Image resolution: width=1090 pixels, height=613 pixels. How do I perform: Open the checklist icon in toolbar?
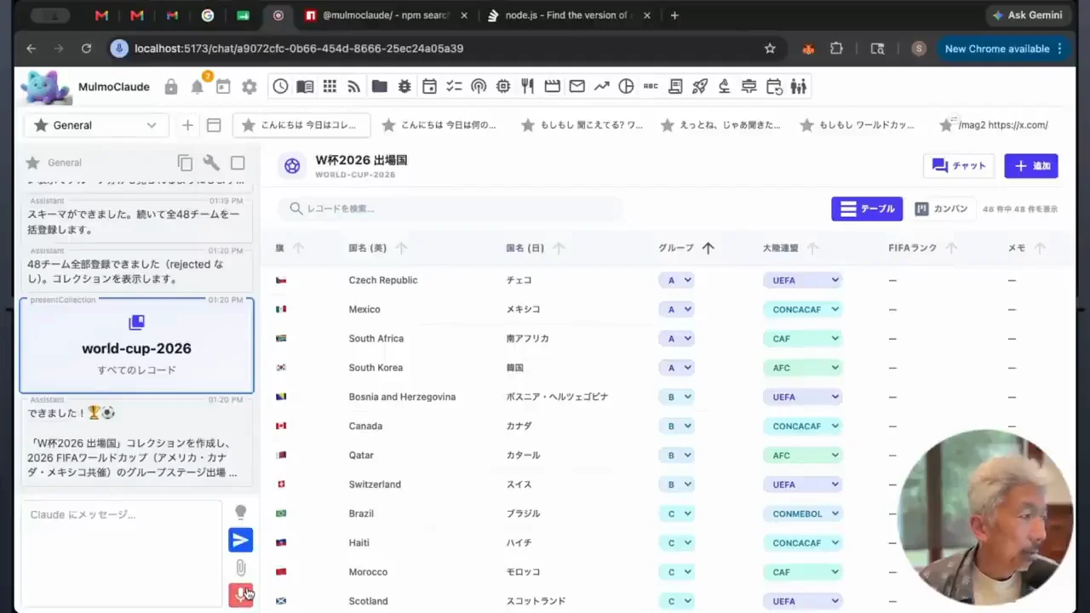tap(454, 86)
